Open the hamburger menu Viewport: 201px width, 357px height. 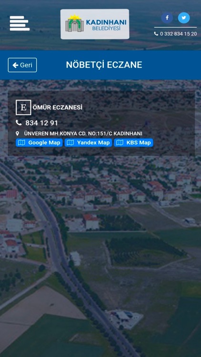20,23
